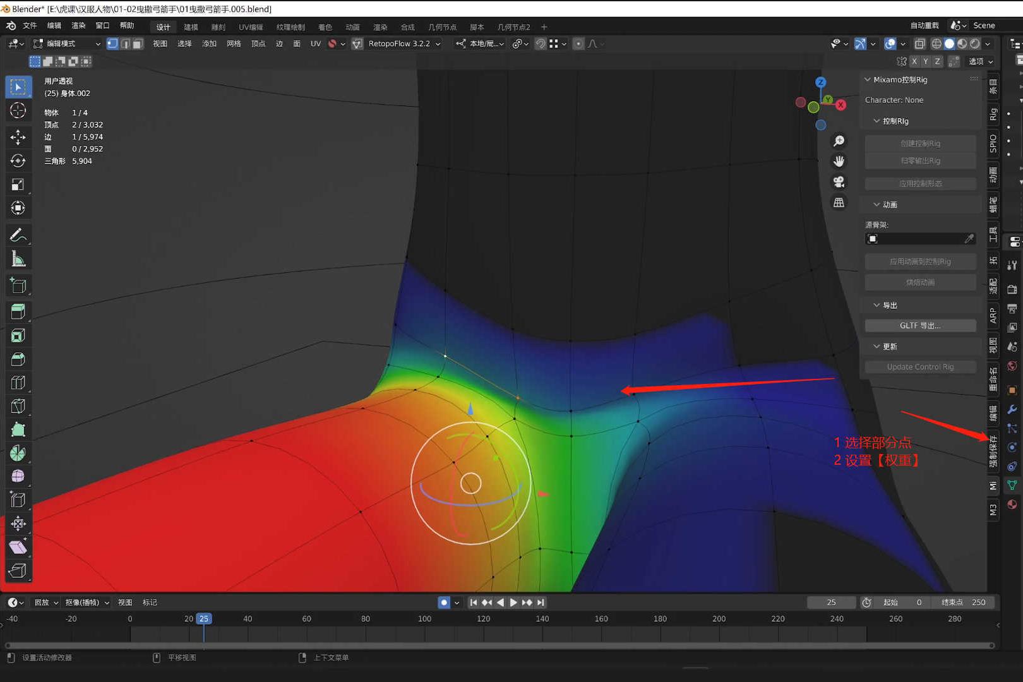This screenshot has width=1023, height=682.
Task: Click the timeline frame 25 marker
Action: click(203, 619)
